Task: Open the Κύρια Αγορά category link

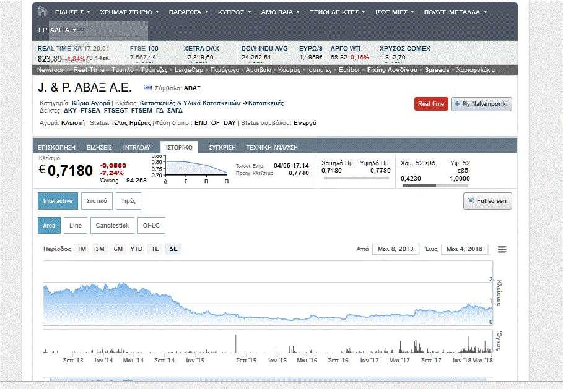Action: pos(91,103)
